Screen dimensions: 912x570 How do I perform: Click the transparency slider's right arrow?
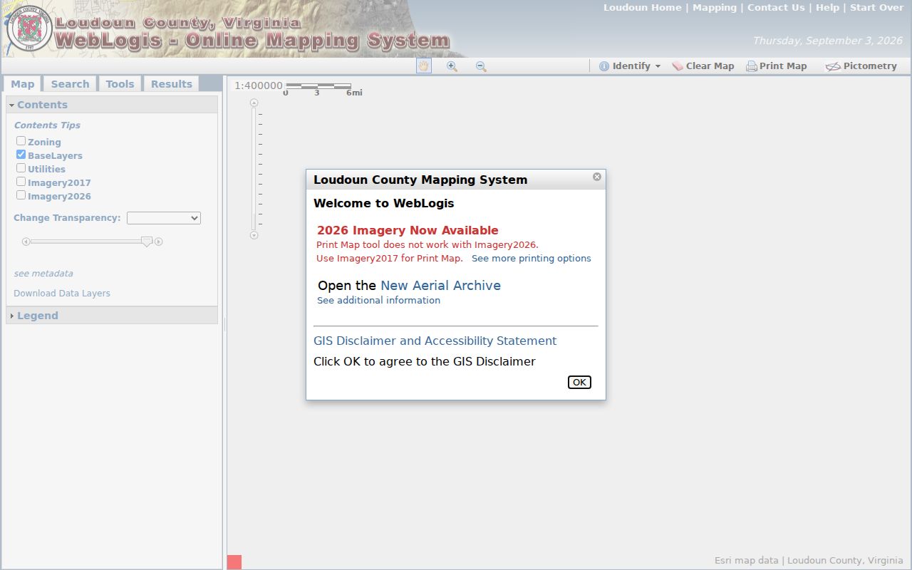159,242
